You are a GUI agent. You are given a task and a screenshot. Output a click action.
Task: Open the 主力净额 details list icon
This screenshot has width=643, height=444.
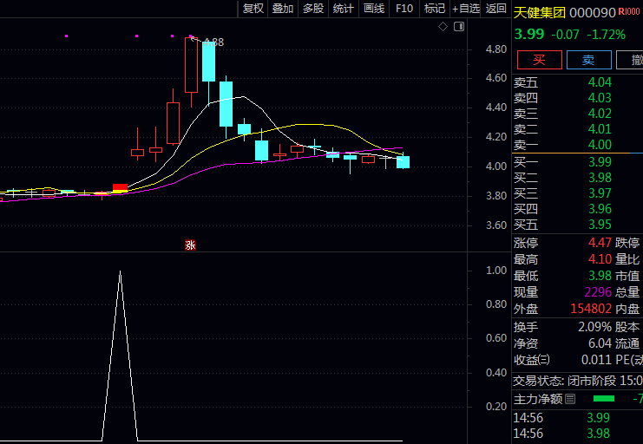(x=570, y=399)
